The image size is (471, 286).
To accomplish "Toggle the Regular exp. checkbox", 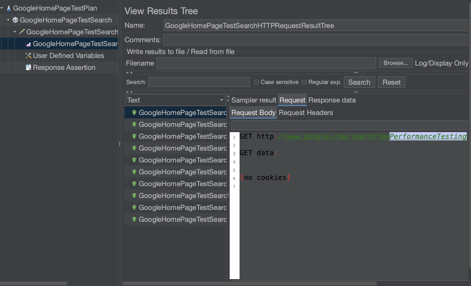I will coord(304,82).
